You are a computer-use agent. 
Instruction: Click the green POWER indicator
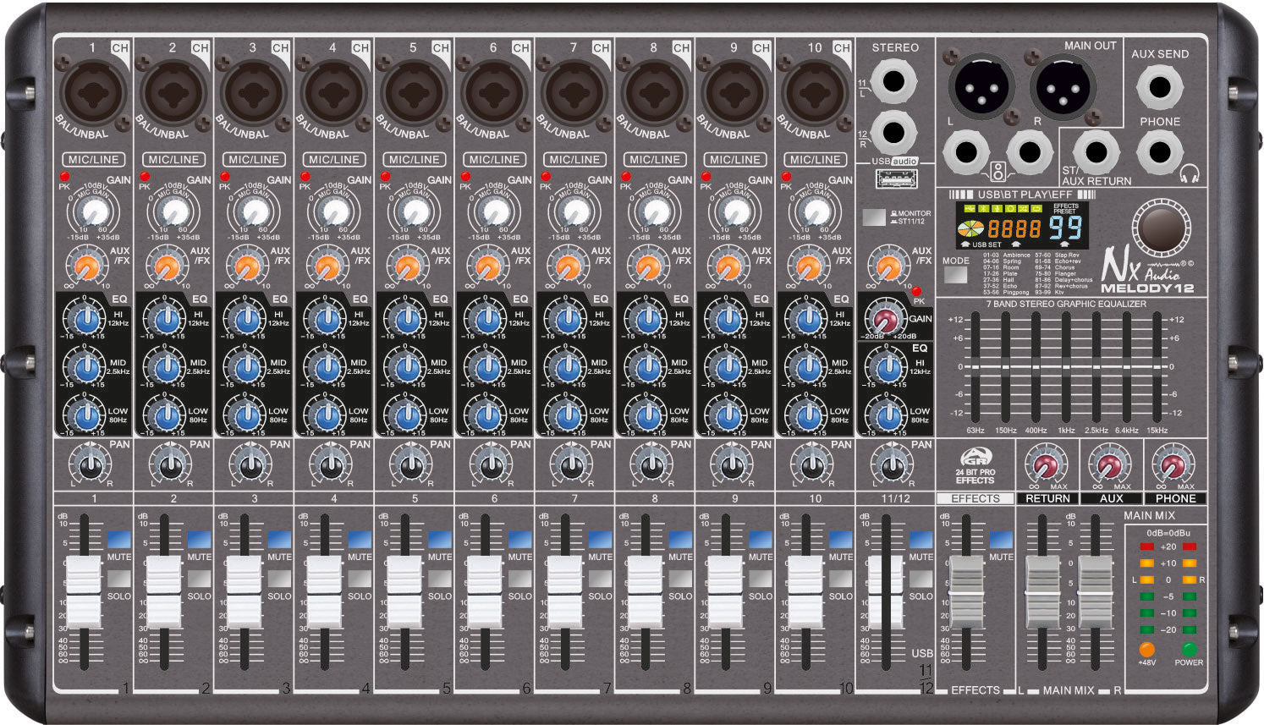click(x=1189, y=650)
